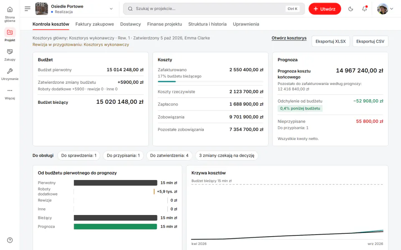
Task: Open the help question mark icon
Action: pyautogui.click(x=10, y=240)
